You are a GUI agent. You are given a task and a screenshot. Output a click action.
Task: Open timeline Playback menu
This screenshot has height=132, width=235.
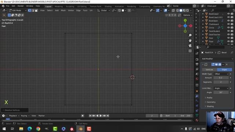click(14, 116)
